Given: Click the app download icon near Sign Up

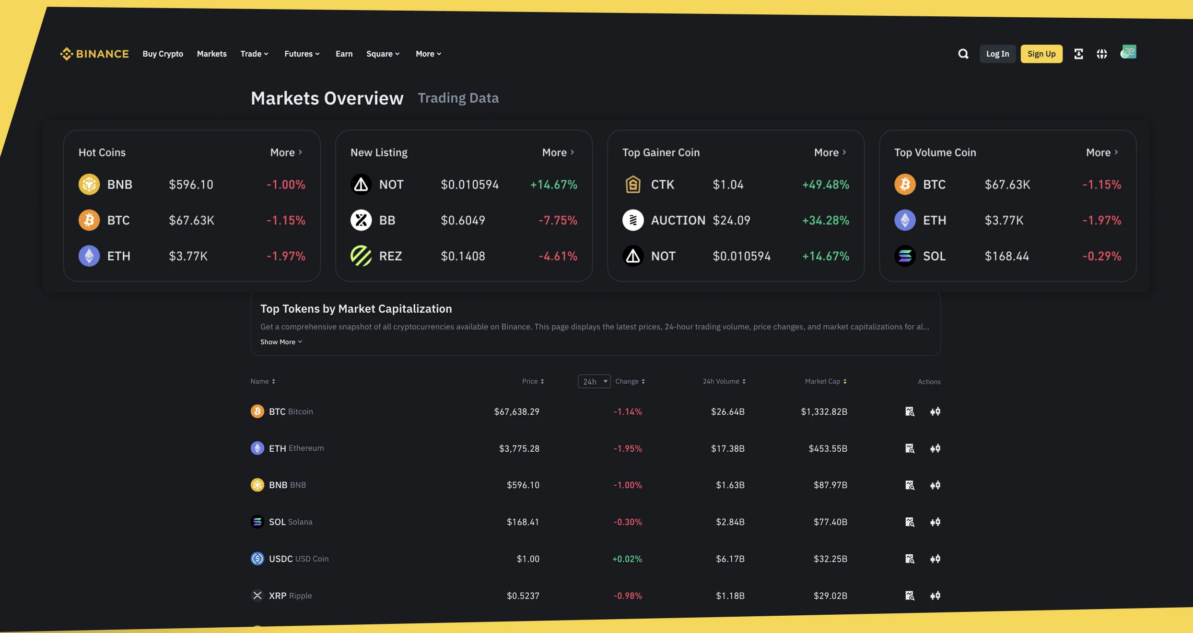Looking at the screenshot, I should point(1079,54).
